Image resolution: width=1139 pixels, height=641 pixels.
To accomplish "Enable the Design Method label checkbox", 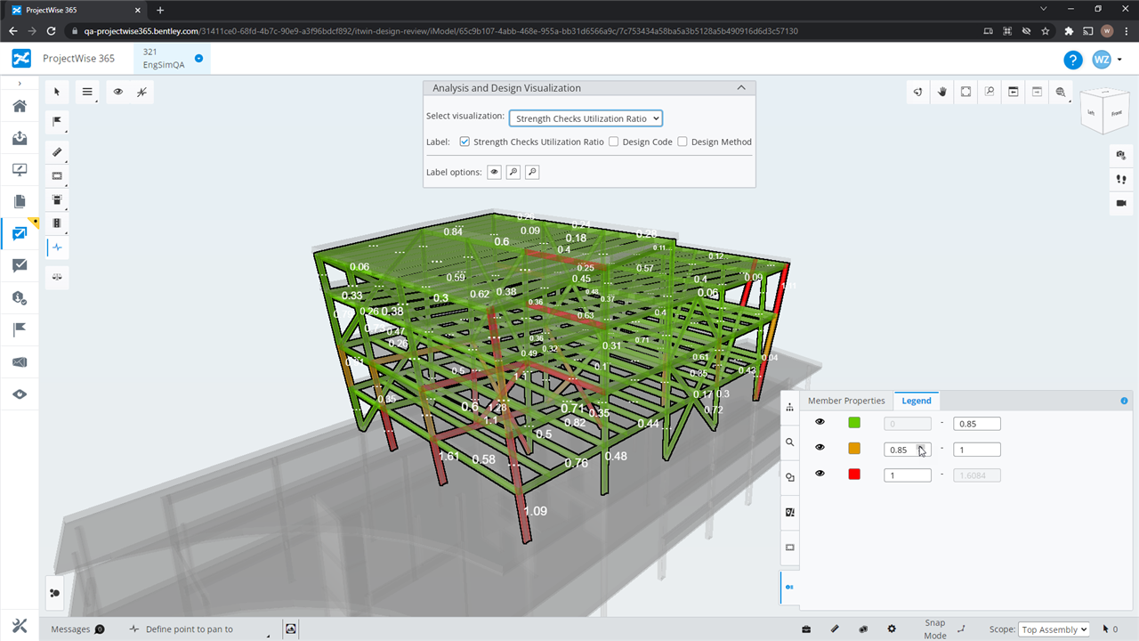I will point(683,142).
